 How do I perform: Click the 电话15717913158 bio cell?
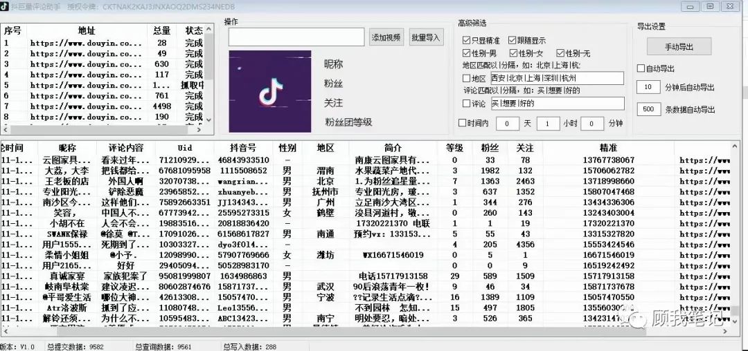coord(393,276)
